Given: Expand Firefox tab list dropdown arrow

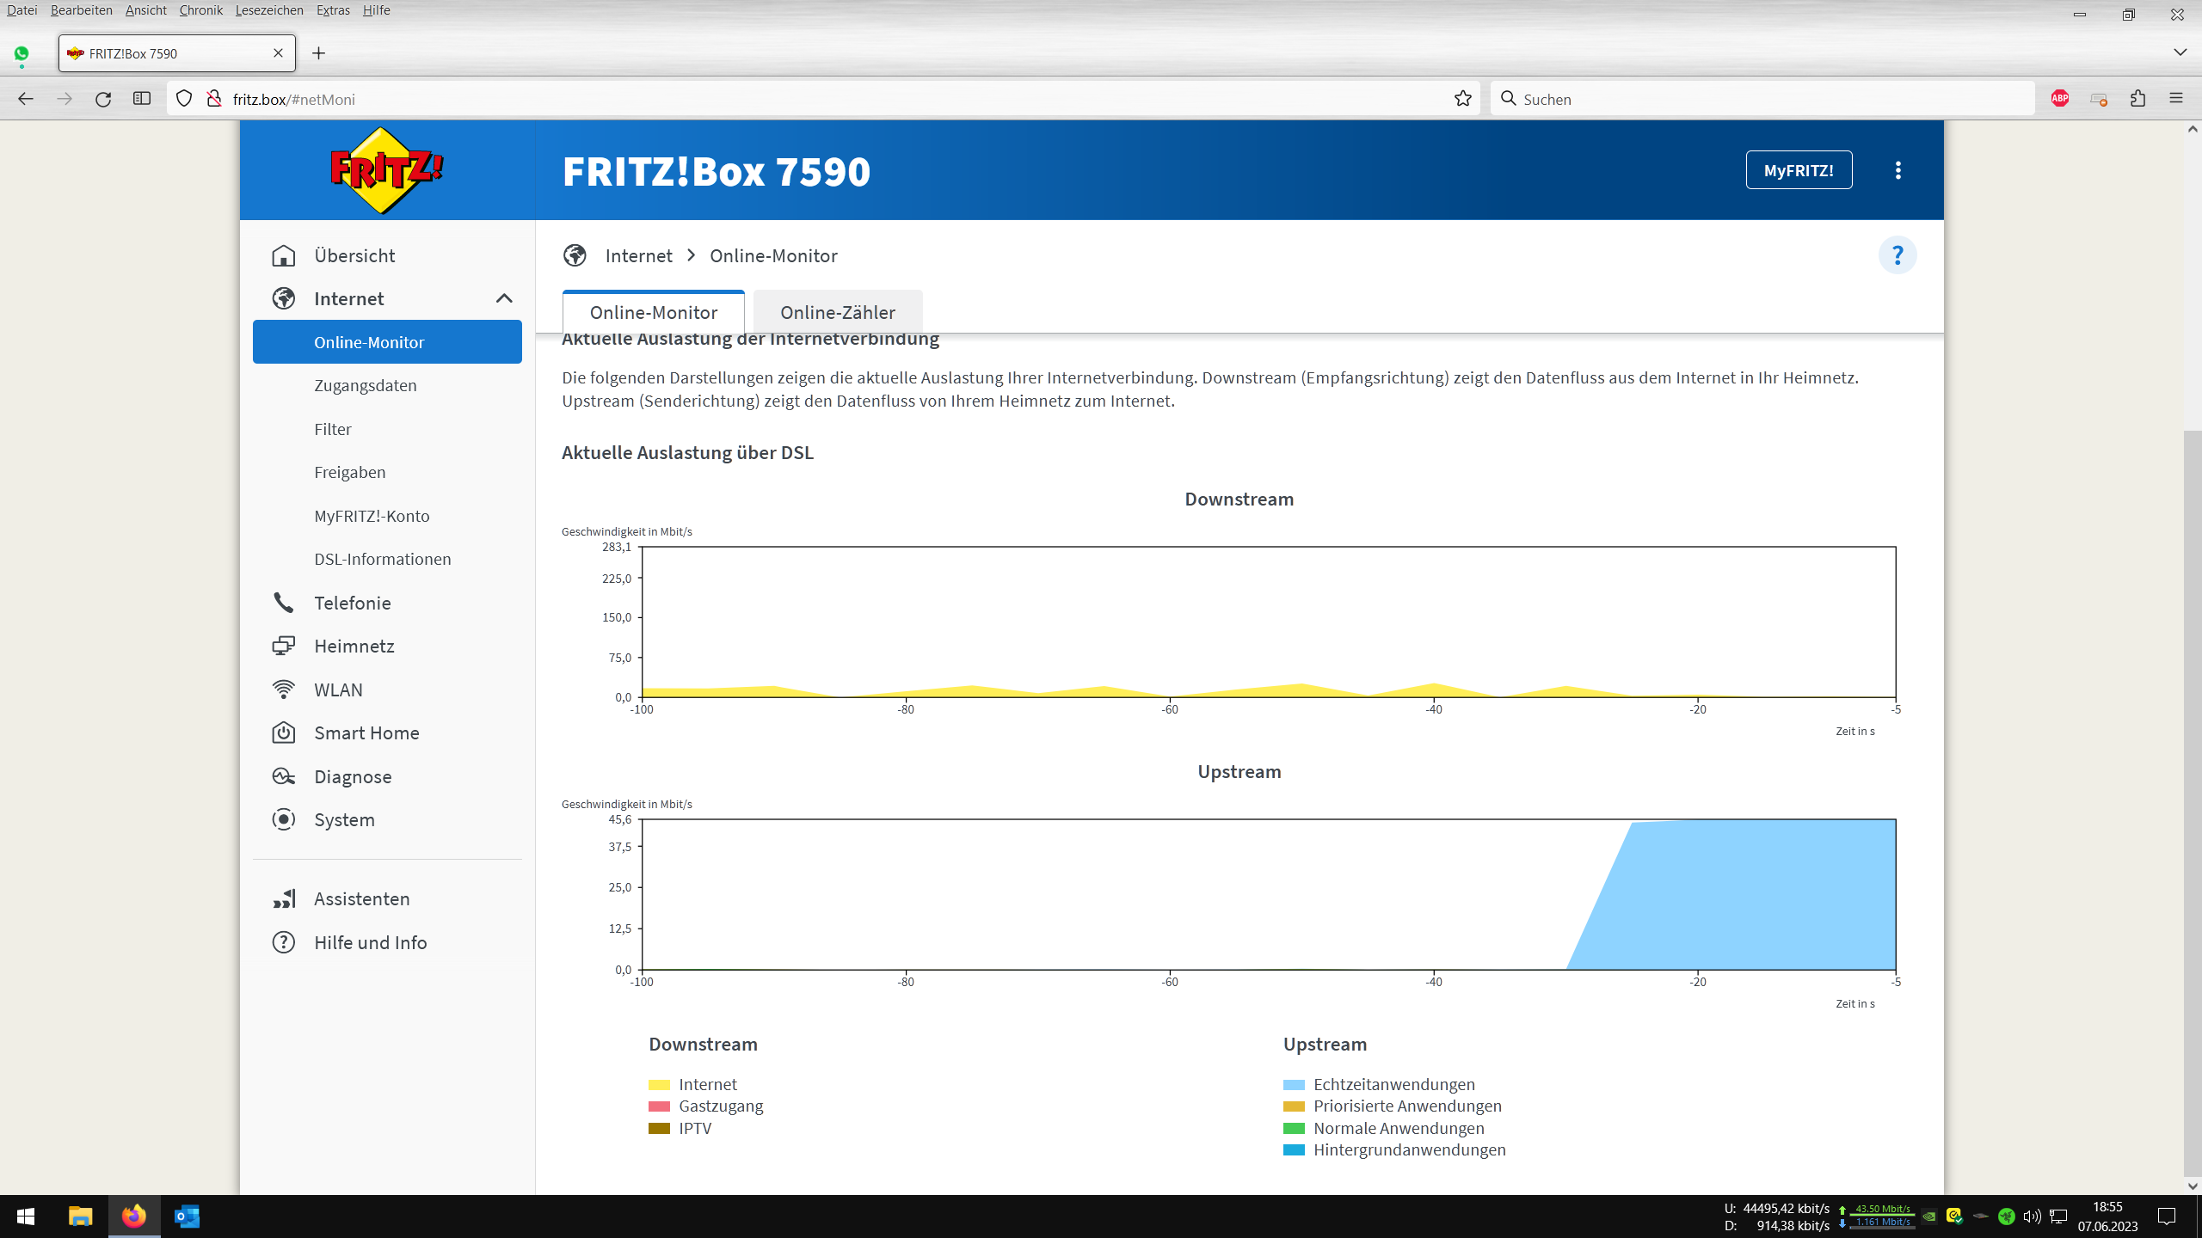Looking at the screenshot, I should click(x=2180, y=52).
